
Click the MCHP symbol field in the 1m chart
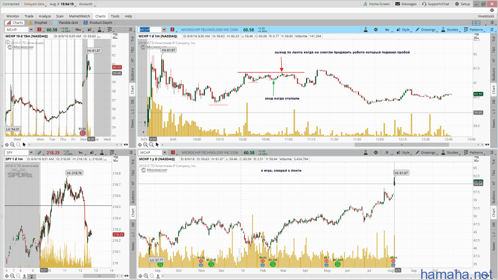(x=150, y=30)
